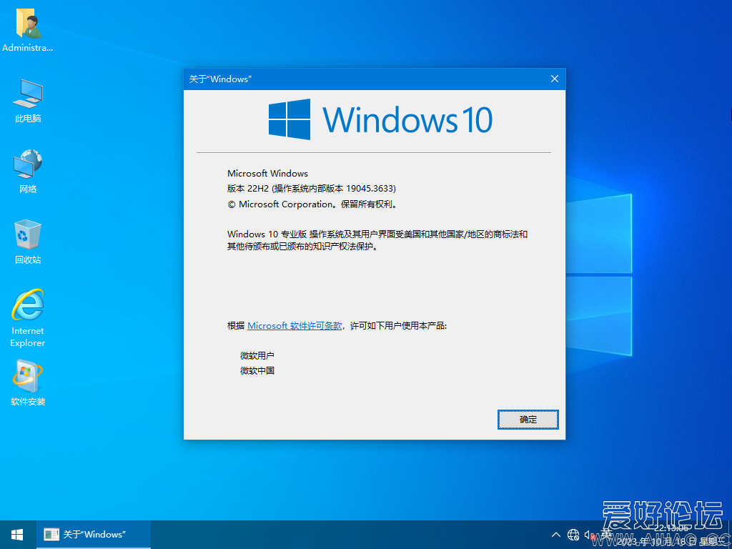Select the 关于Windows taskbar button
Screen dimensions: 732x549
(93, 534)
